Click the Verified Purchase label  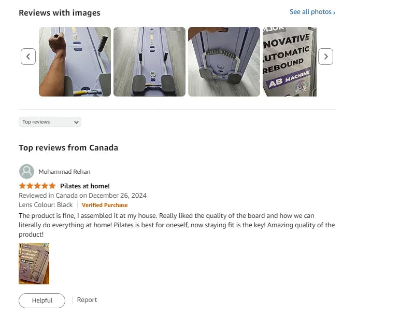pos(105,205)
